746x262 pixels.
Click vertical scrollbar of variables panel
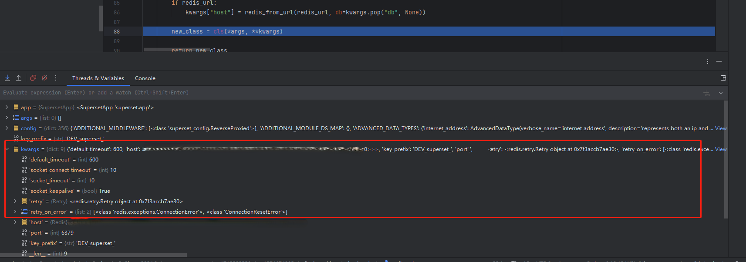(726, 159)
